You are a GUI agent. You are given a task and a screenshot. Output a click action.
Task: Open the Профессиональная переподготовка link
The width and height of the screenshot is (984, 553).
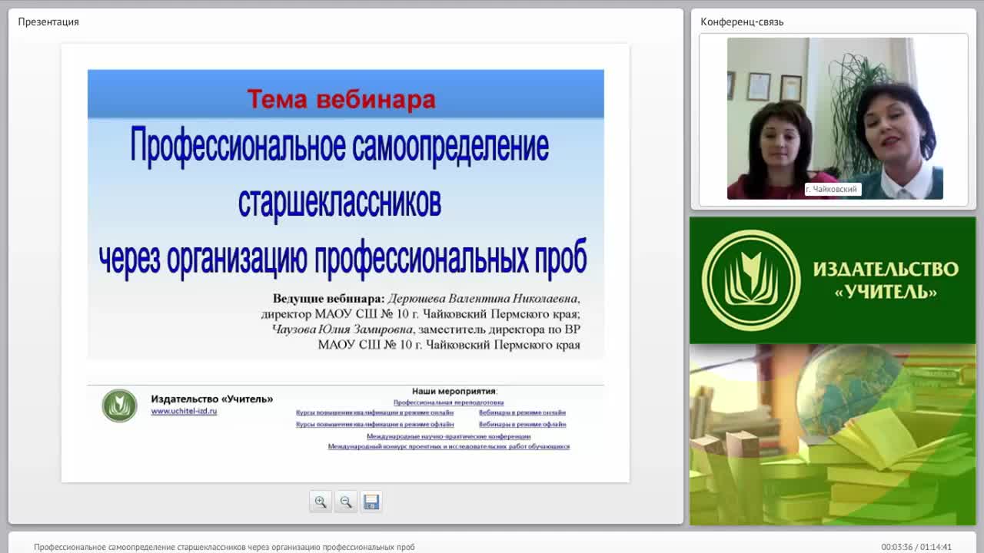(x=449, y=402)
